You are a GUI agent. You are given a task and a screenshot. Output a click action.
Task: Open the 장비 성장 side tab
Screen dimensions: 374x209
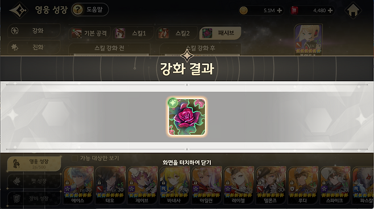pyautogui.click(x=34, y=199)
